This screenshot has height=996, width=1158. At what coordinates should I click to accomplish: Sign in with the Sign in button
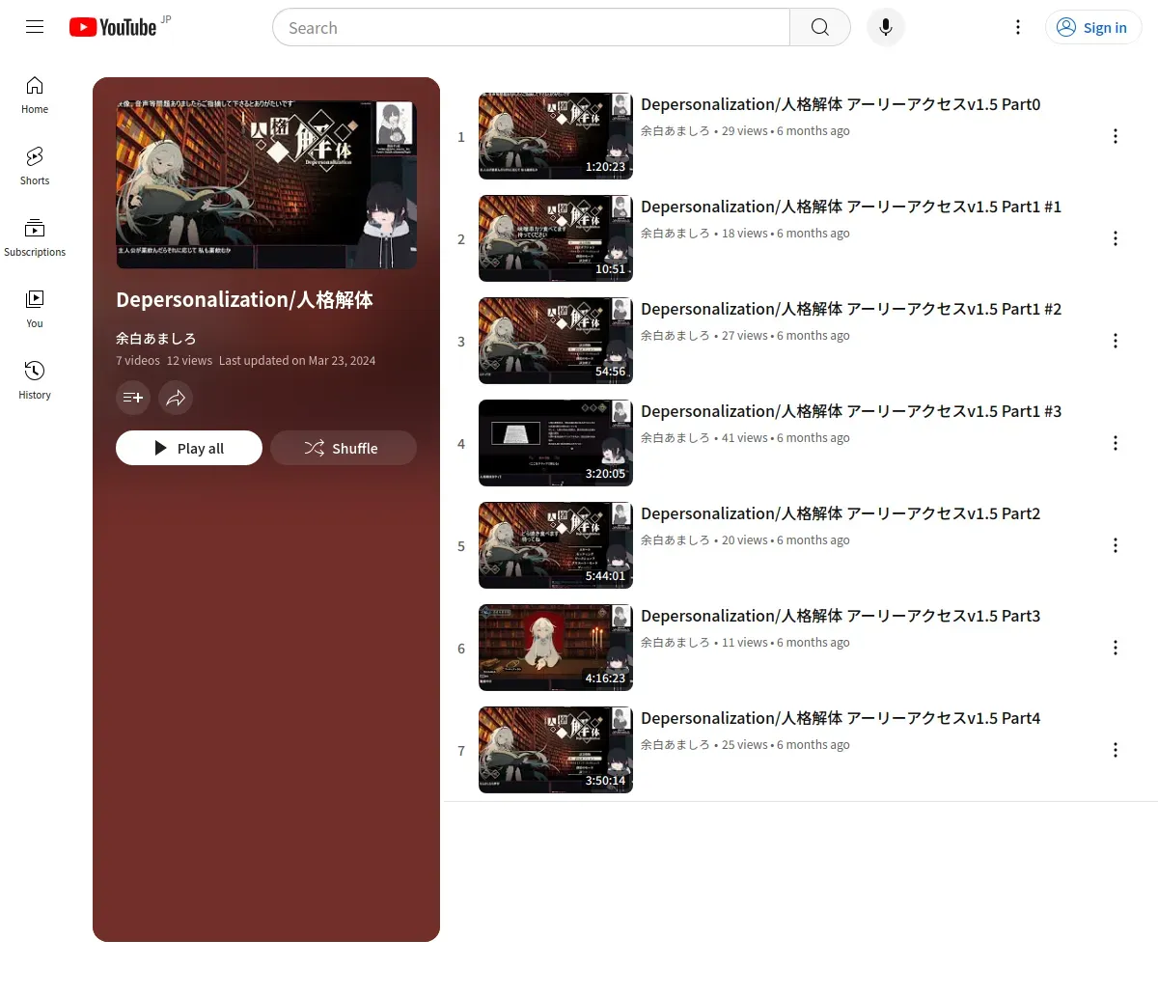1093,27
